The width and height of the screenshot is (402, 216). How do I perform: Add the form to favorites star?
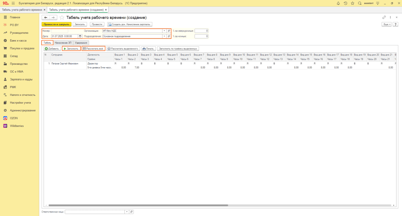point(62,17)
